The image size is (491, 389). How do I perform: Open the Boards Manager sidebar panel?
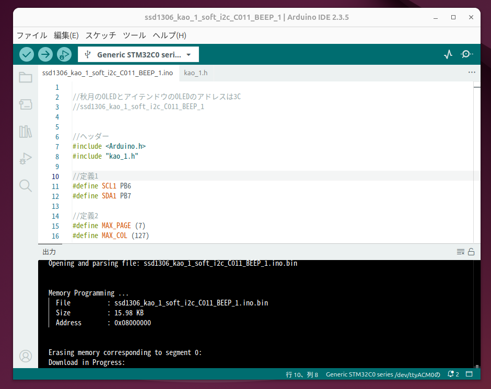tap(26, 104)
